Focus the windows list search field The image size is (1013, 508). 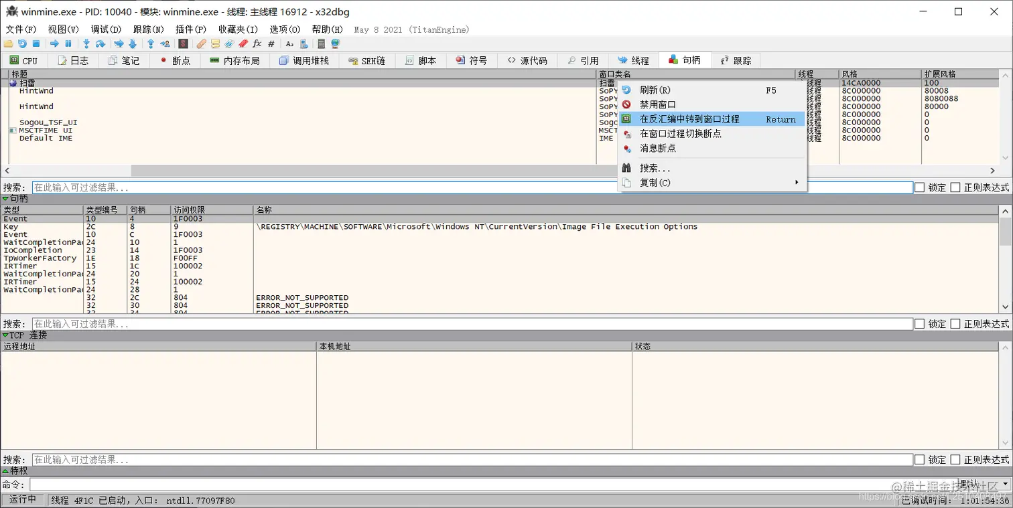pyautogui.click(x=472, y=187)
